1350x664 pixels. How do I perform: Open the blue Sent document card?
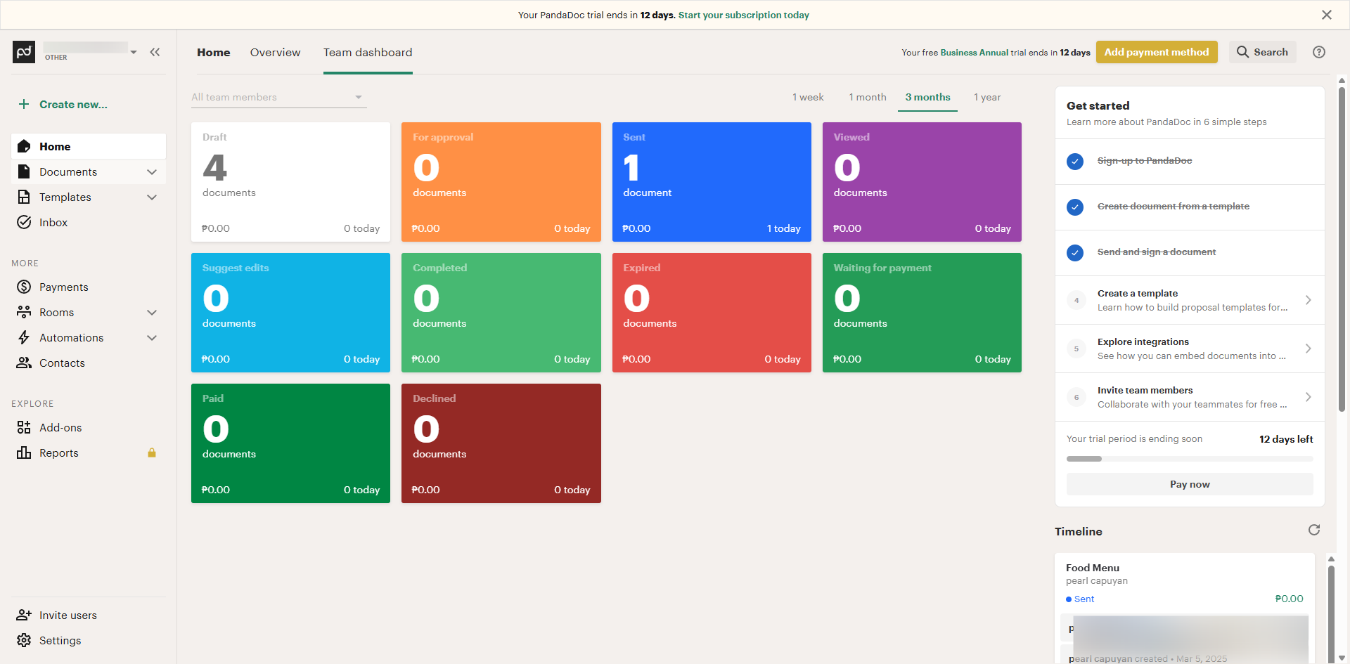712,182
